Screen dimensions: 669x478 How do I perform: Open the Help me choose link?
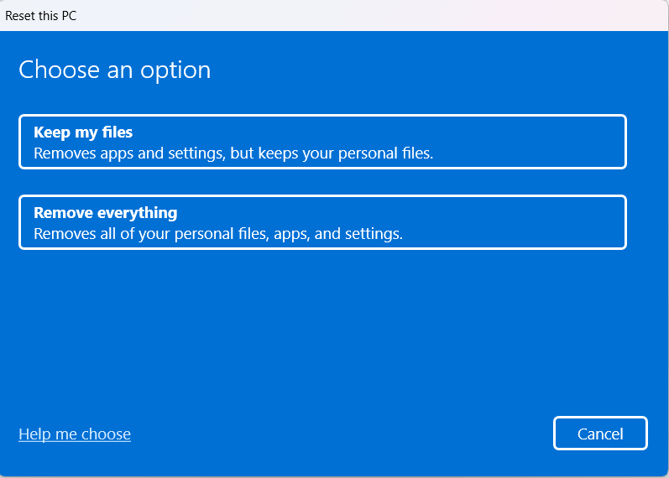tap(75, 434)
